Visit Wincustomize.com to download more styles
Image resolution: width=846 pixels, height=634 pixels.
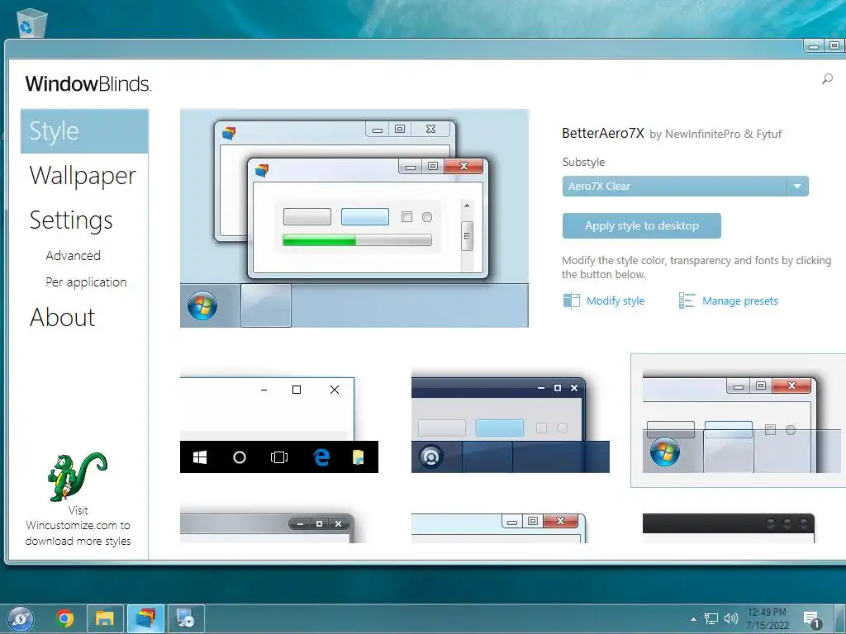[78, 526]
